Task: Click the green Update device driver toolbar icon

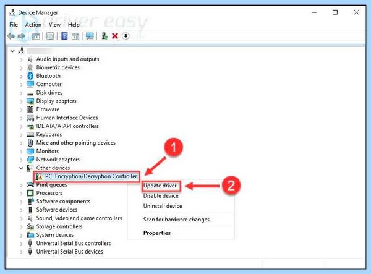Action: tap(104, 36)
